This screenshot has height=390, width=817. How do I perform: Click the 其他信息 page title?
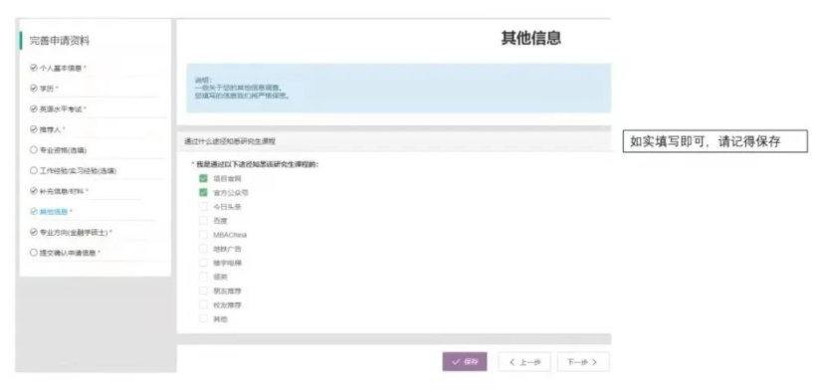[x=531, y=38]
